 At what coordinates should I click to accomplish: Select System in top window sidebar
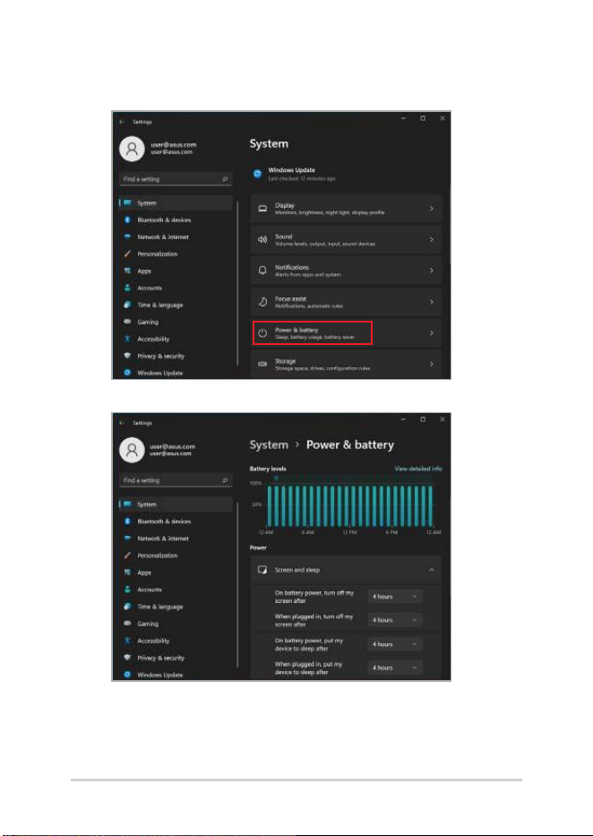(x=176, y=203)
